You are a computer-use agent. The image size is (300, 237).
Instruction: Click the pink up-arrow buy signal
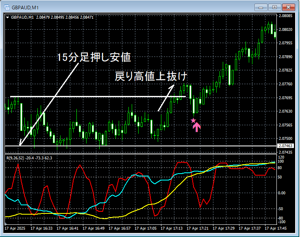(x=197, y=127)
